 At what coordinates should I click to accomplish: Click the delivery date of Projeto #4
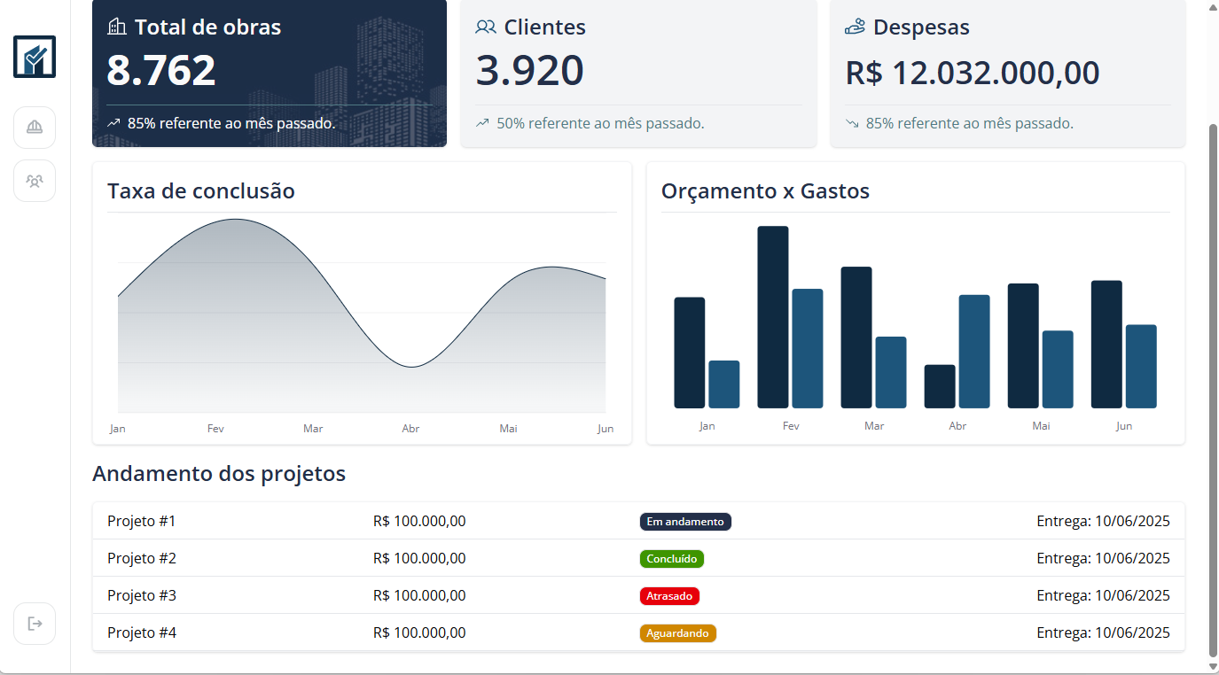point(1103,632)
